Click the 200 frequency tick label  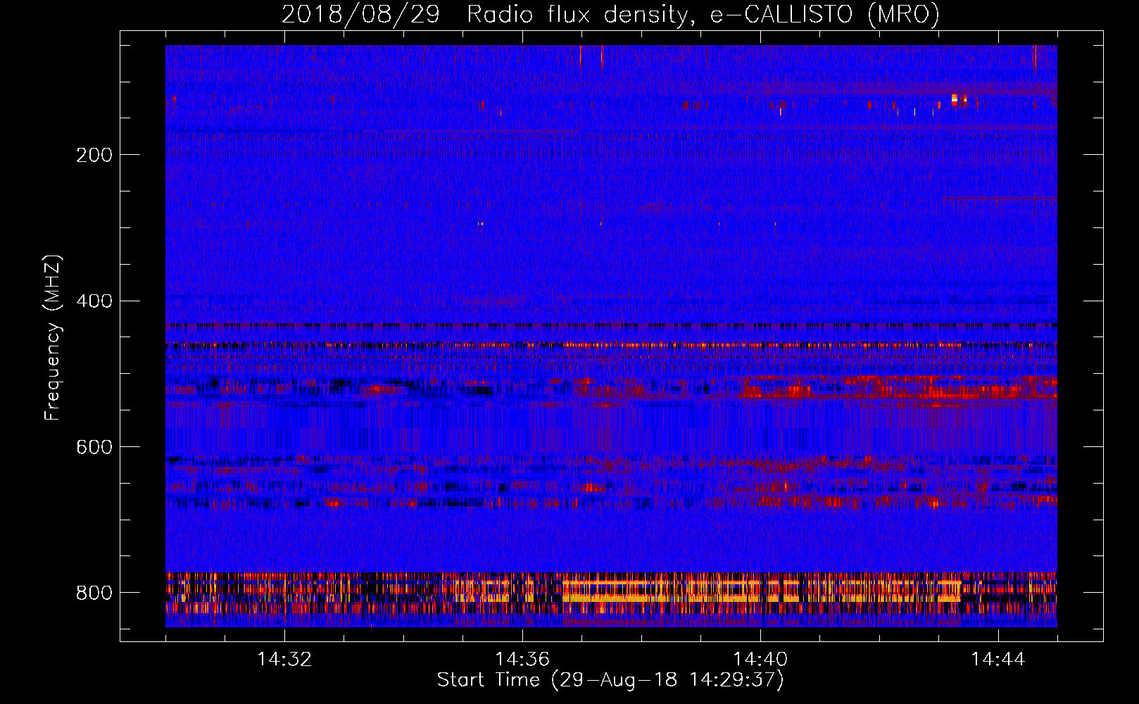pyautogui.click(x=94, y=155)
